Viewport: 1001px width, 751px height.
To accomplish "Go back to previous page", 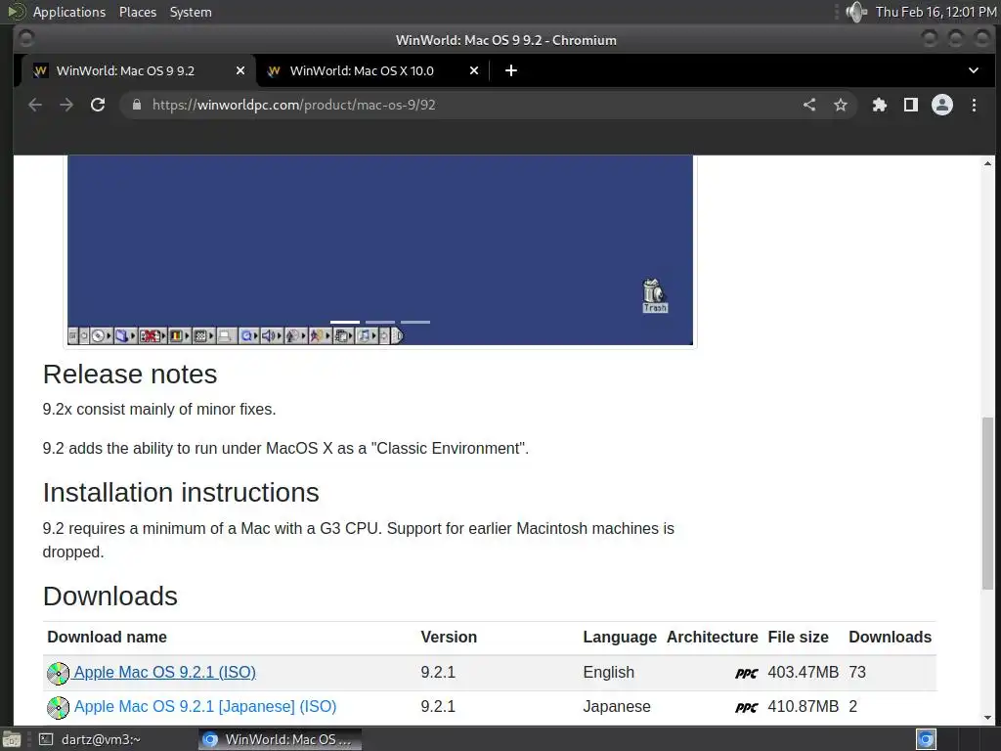I will pyautogui.click(x=35, y=105).
